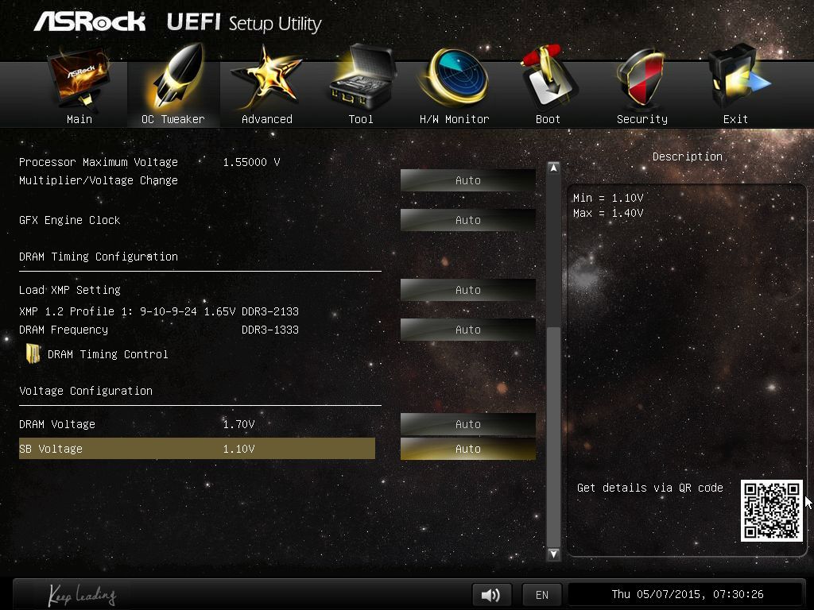
Task: Open DRAM Timing Control submenu
Action: (108, 354)
